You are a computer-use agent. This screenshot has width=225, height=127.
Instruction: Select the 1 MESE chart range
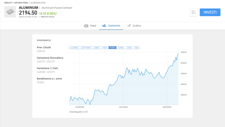[96, 48]
